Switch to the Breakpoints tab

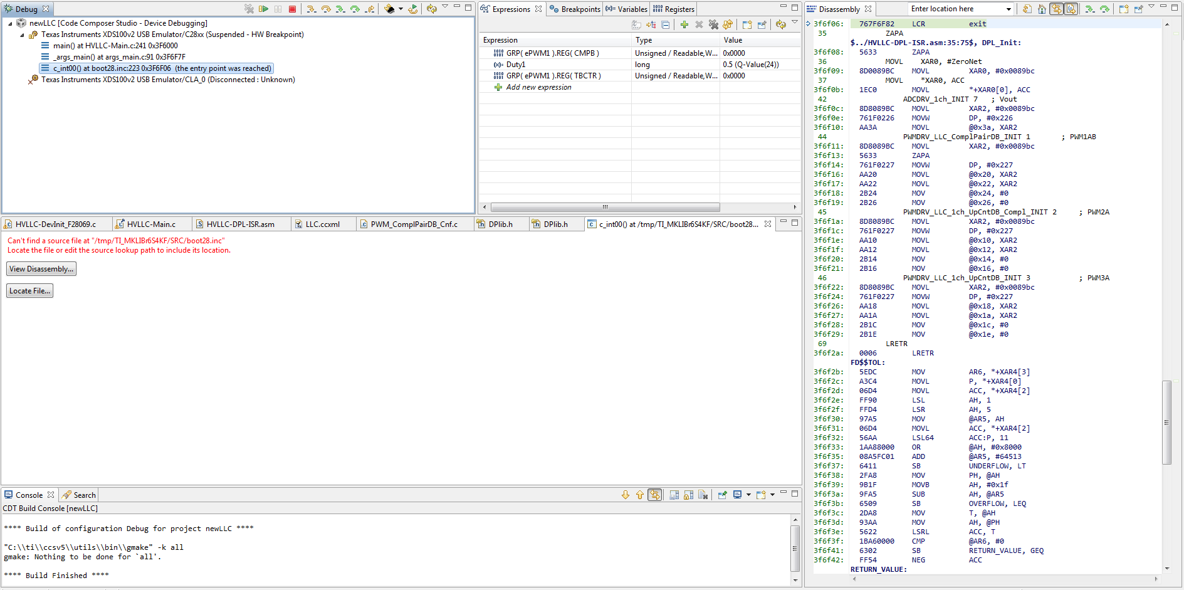point(575,9)
